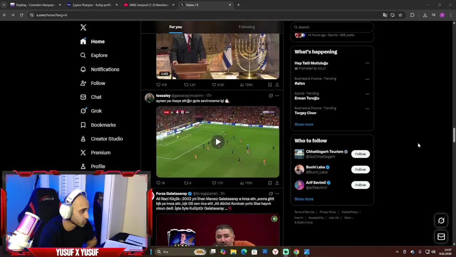Open options for Turgay Ciner trend
Image resolution: width=456 pixels, height=257 pixels.
tap(367, 109)
